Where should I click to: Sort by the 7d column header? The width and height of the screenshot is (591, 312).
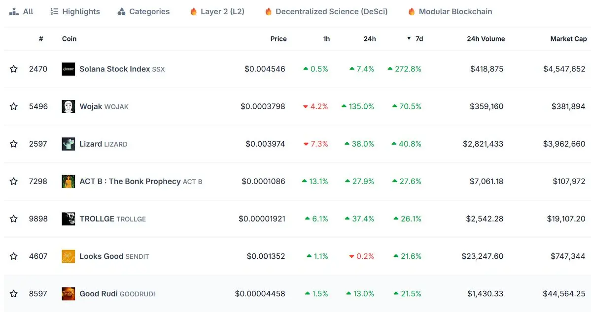pos(415,39)
